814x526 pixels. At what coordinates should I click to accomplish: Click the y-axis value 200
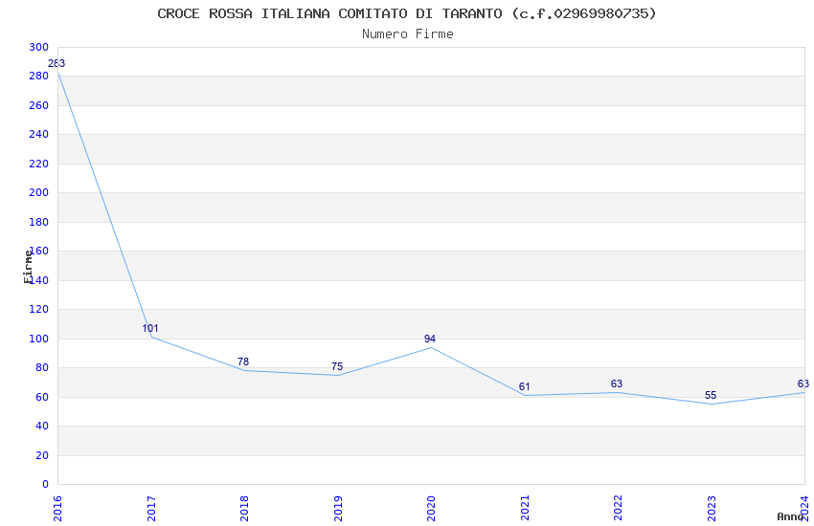click(39, 192)
